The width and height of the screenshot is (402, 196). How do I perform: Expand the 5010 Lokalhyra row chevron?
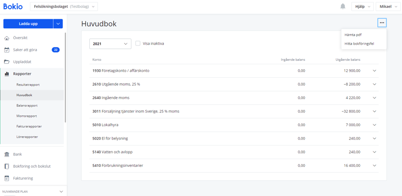click(x=374, y=125)
